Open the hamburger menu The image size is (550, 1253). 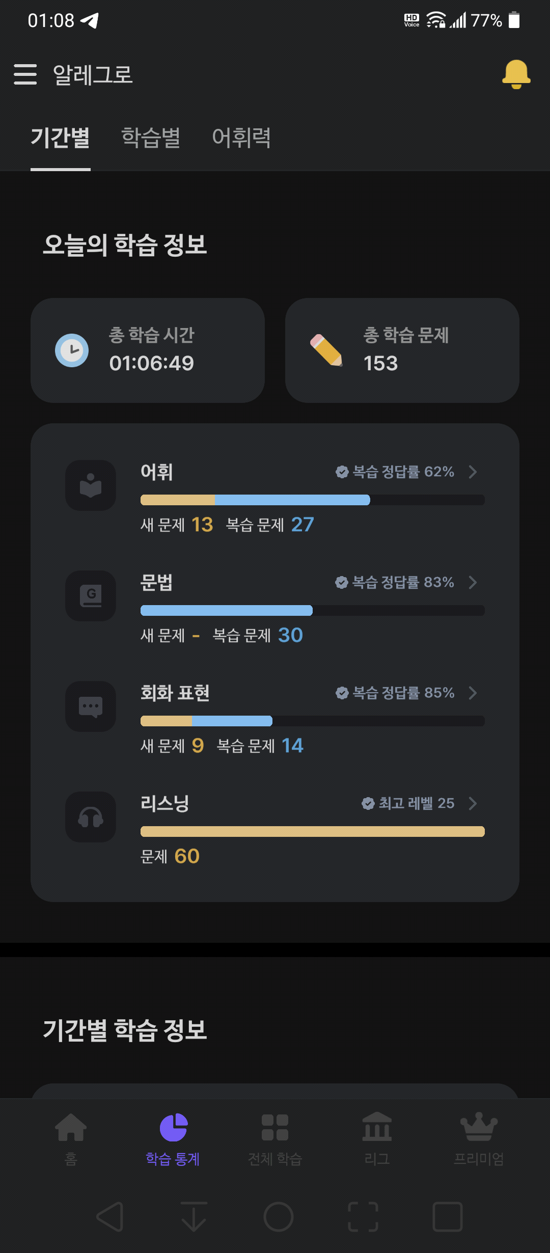[x=25, y=74]
